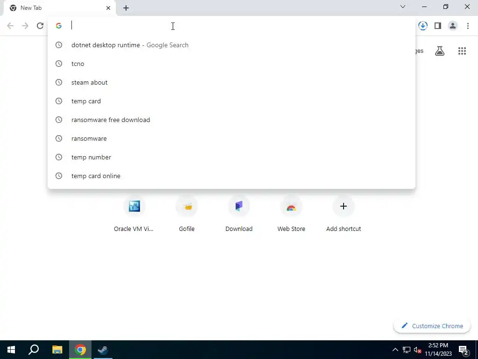Screen dimensions: 478x359
Task: Open the Chrome downloads icon
Action: click(x=423, y=26)
